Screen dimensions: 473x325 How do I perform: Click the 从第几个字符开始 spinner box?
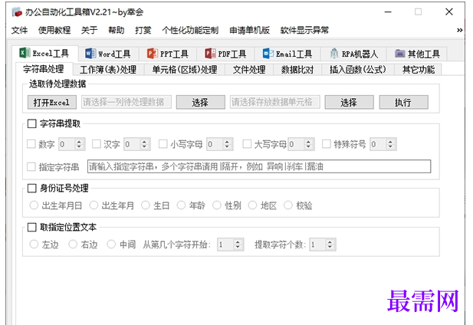(x=231, y=245)
